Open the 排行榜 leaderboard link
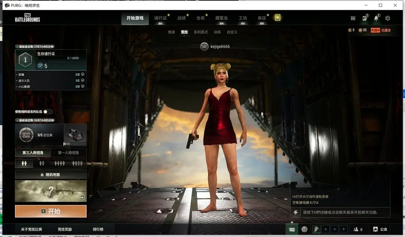Viewport: 405px width, 237px height. click(x=98, y=229)
